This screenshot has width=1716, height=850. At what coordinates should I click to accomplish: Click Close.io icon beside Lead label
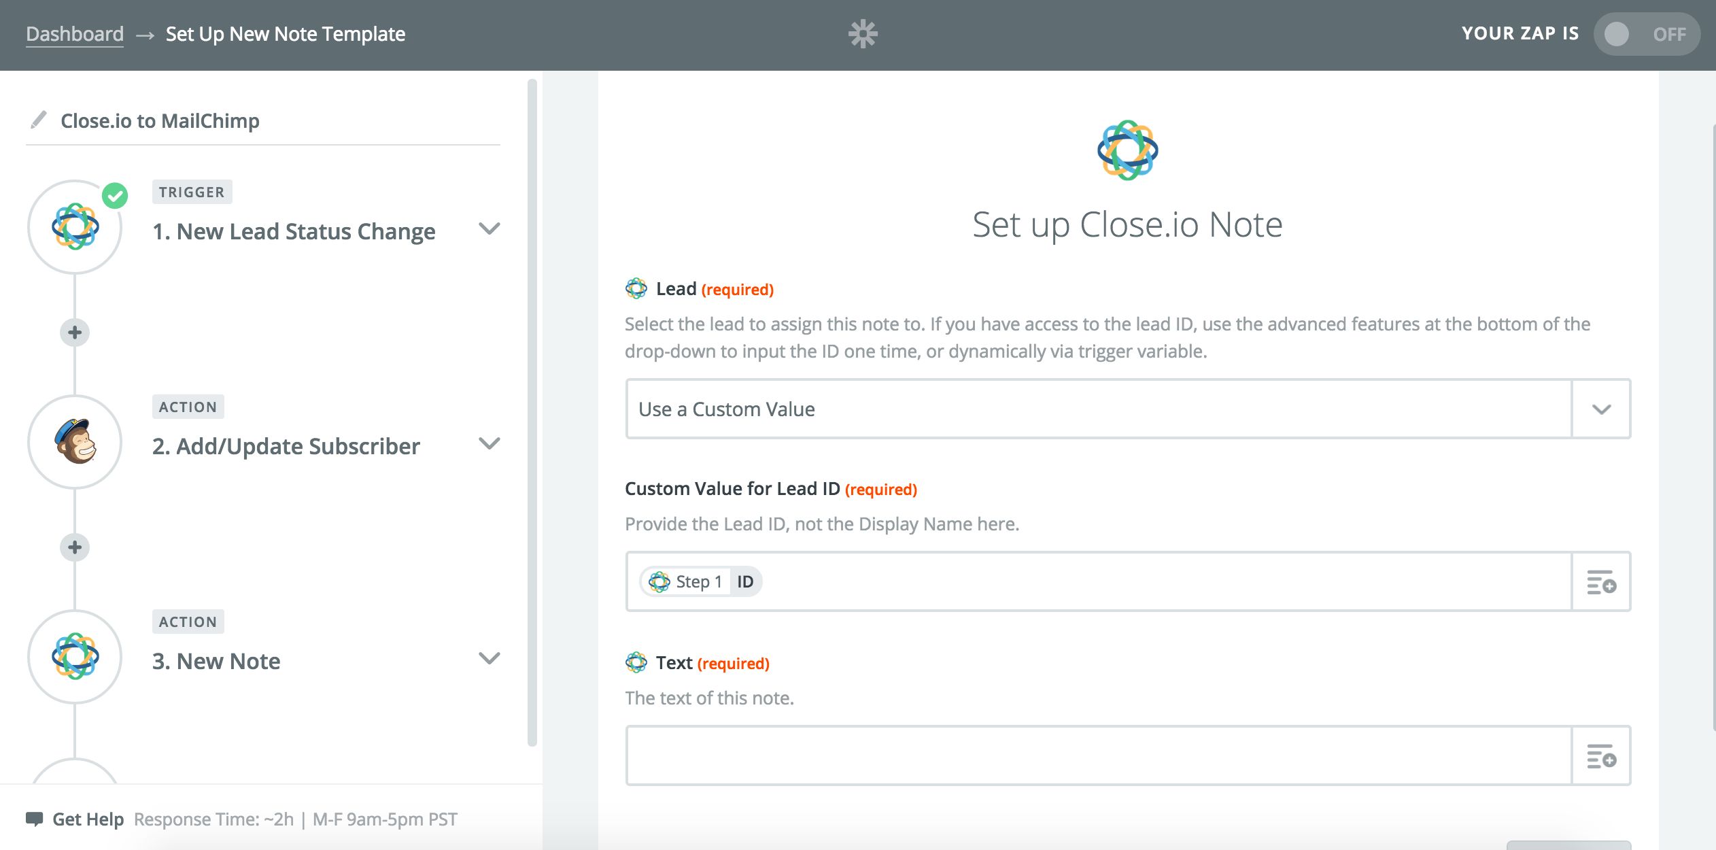(x=636, y=288)
